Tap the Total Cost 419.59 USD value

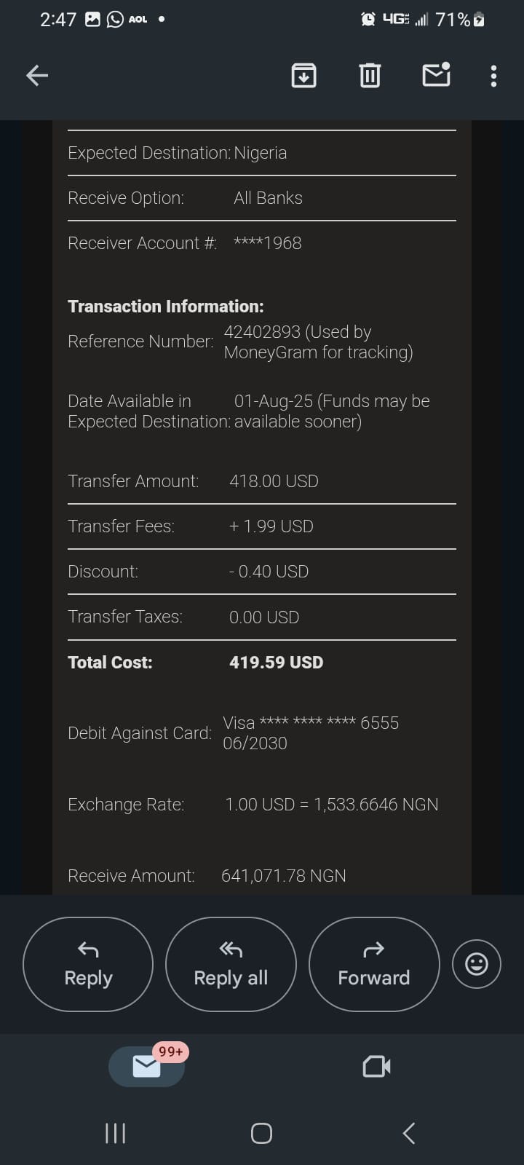tap(276, 663)
